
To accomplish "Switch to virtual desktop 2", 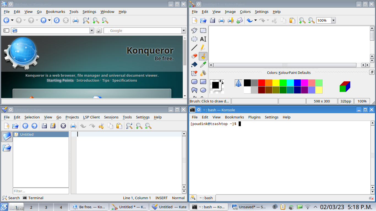I will tap(31, 207).
